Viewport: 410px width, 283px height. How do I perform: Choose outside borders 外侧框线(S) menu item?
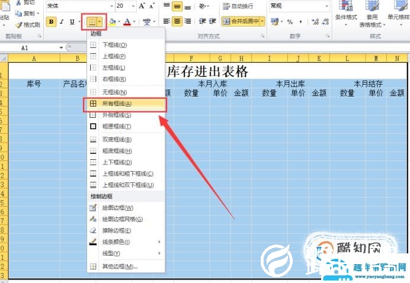pos(126,115)
